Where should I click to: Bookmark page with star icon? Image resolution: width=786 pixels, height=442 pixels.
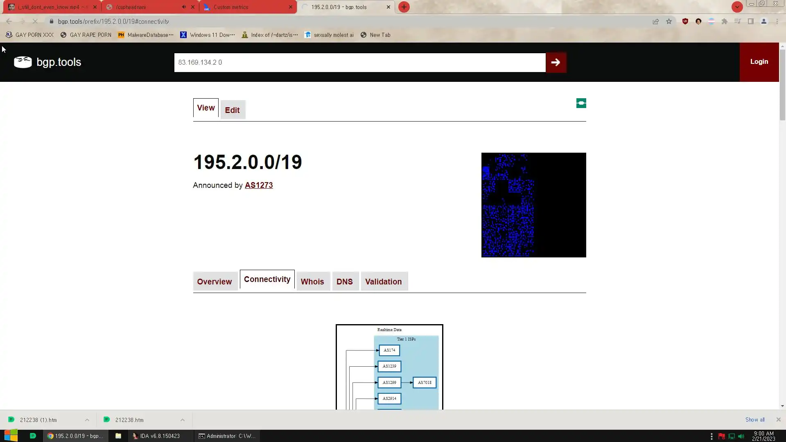tap(669, 21)
